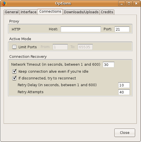The image size is (141, 142).
Task: Click the Retry Delay value field
Action: [x=124, y=85]
